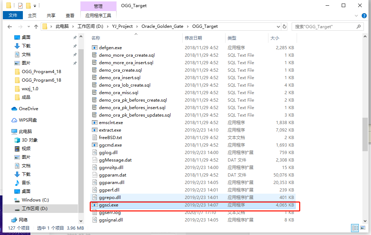Select emsclnt.exe file
The image size is (371, 235).
(111, 123)
